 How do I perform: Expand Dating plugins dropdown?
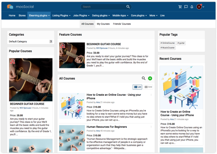[x=101, y=15]
